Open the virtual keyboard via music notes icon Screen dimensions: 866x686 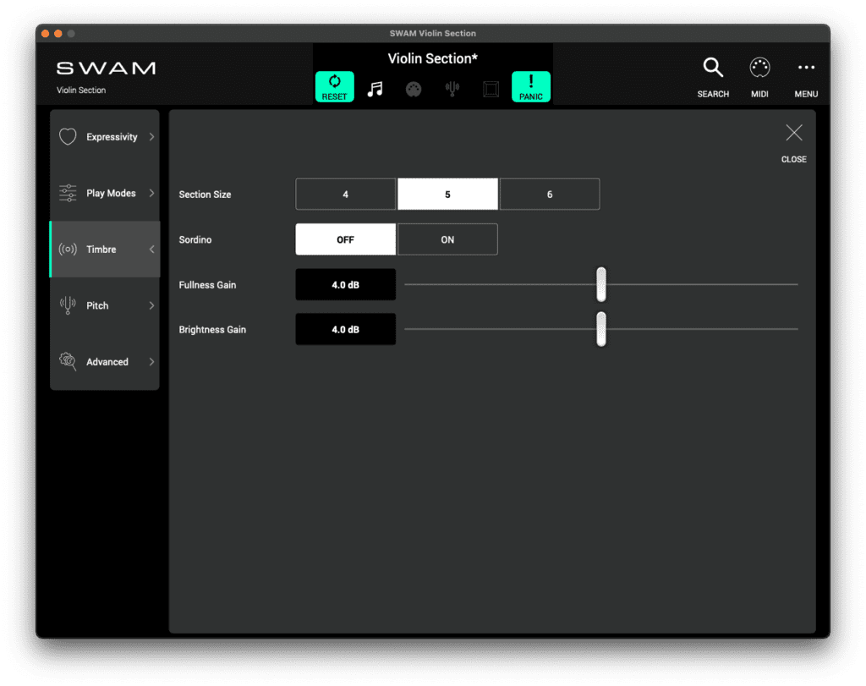pyautogui.click(x=375, y=87)
